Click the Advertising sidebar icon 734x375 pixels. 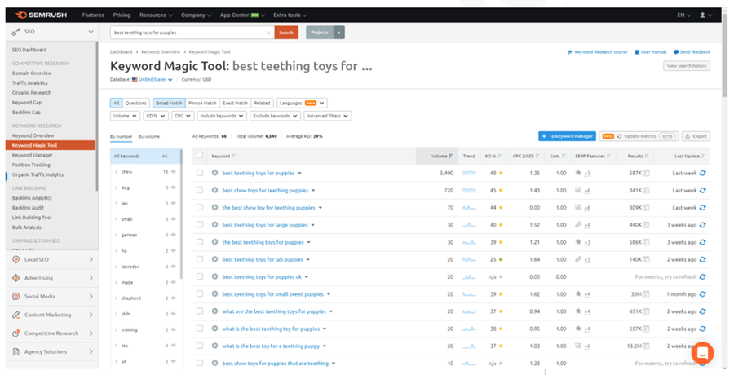coord(16,278)
